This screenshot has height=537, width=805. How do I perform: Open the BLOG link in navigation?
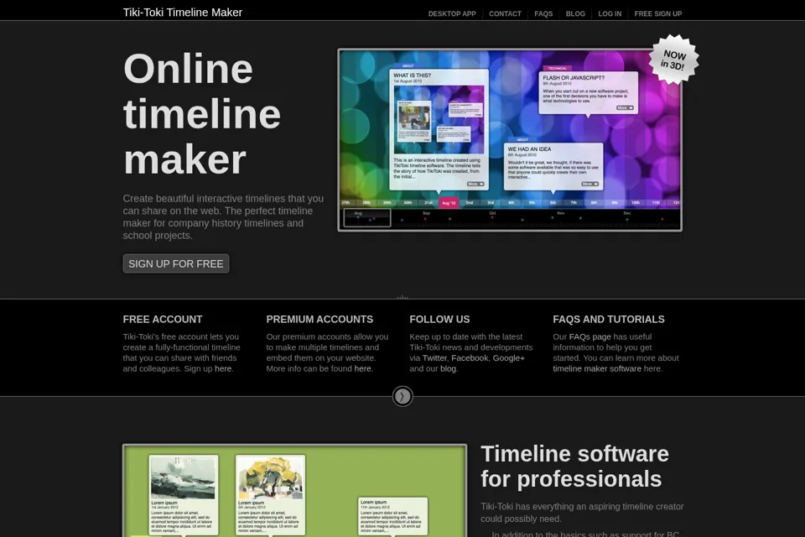(575, 14)
